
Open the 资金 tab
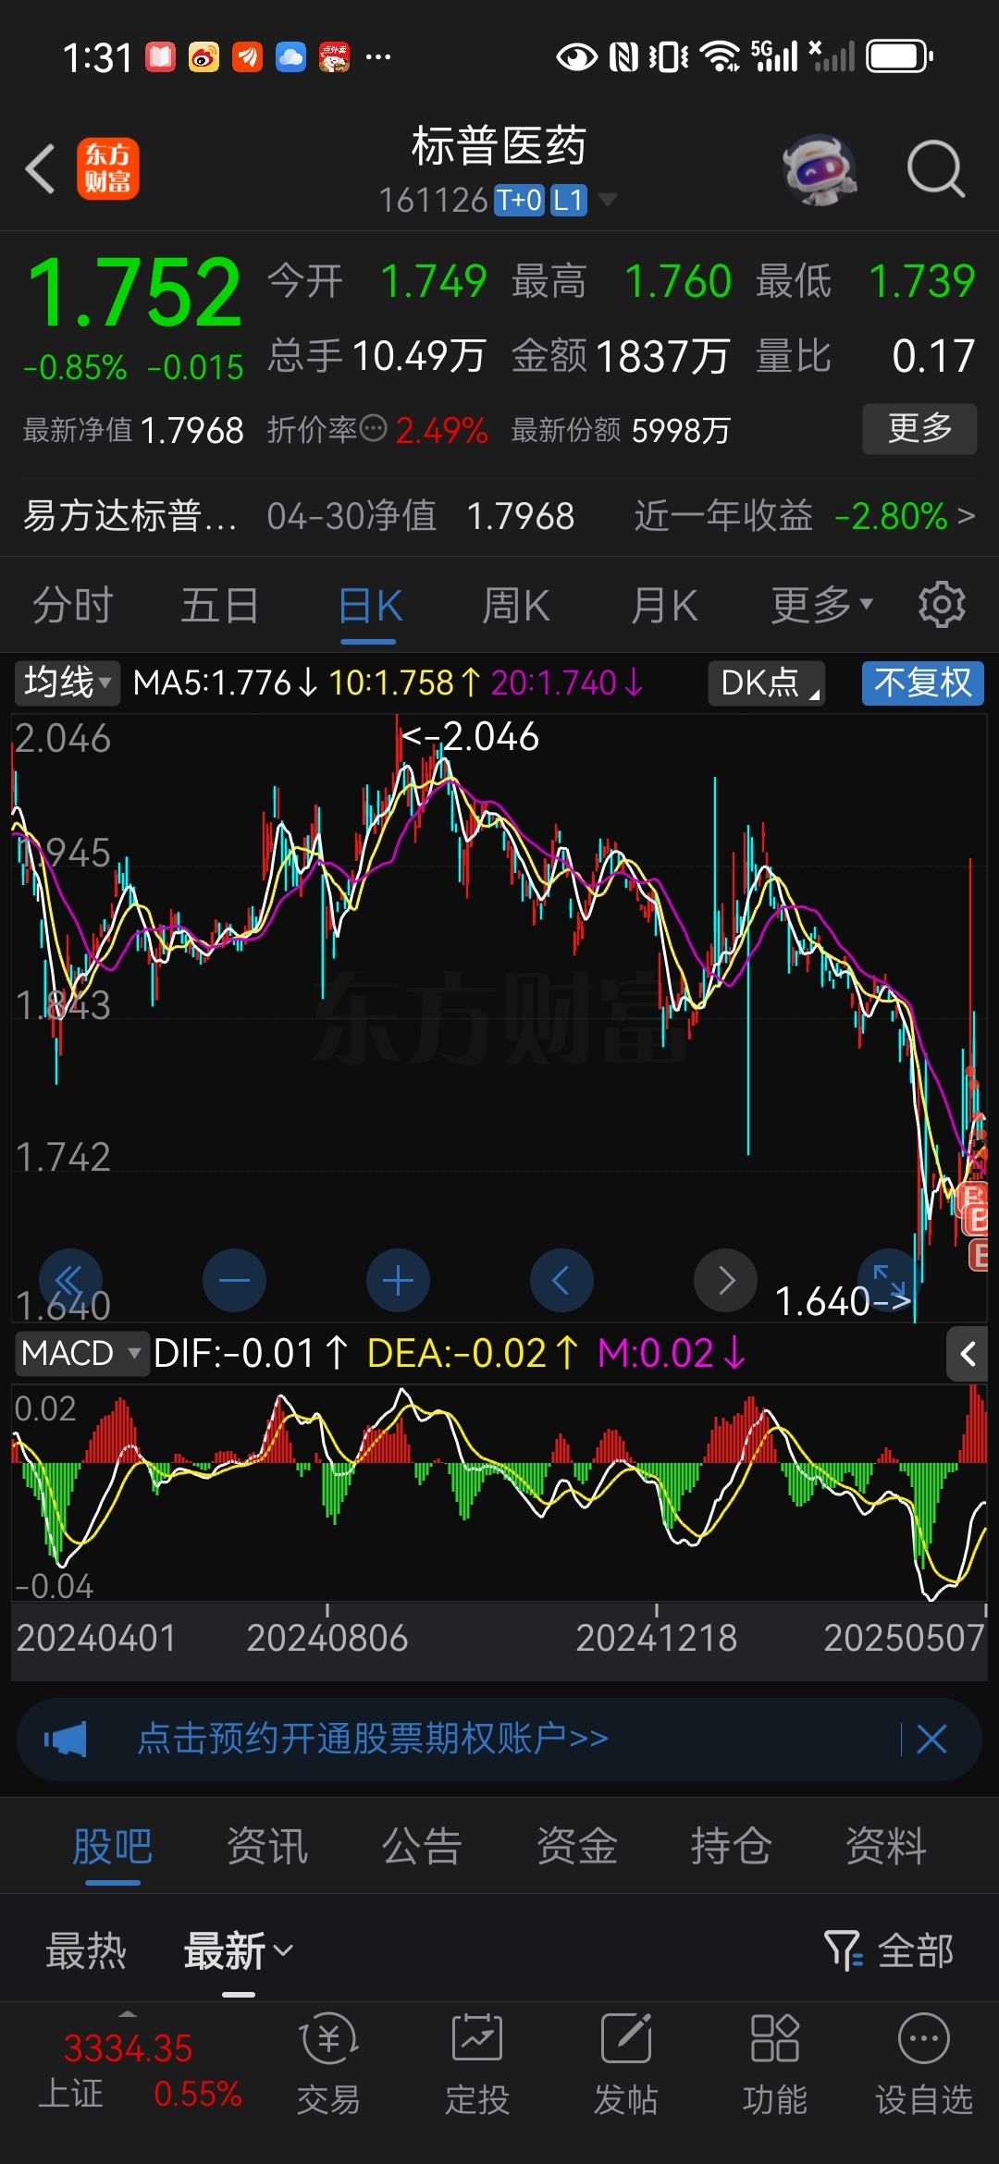pyautogui.click(x=577, y=1848)
